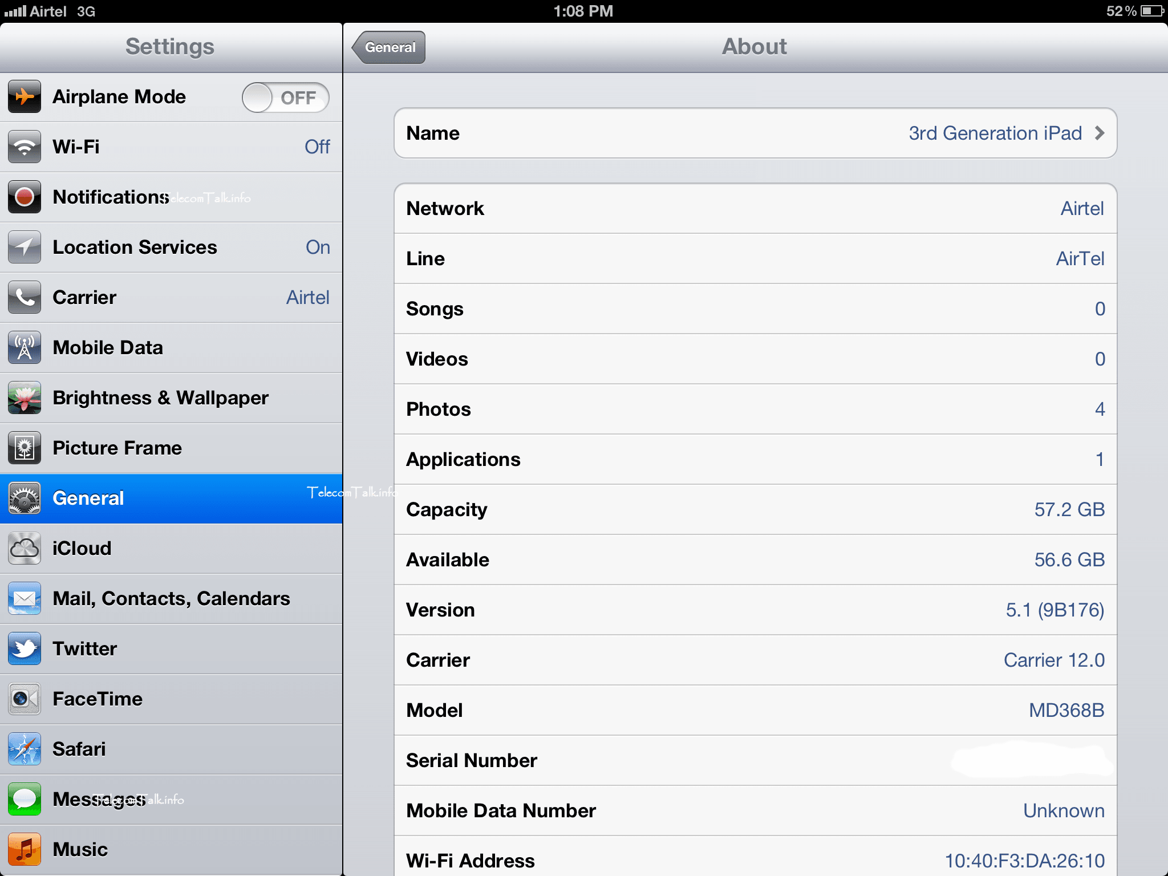The height and width of the screenshot is (876, 1168).
Task: Tap the Line value 'AirTel'
Action: [x=1080, y=258]
